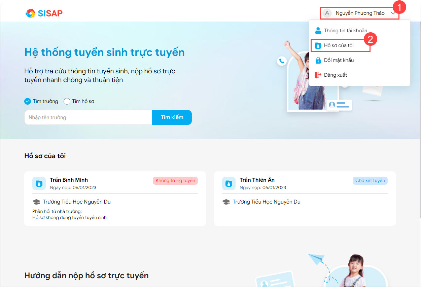Open Trần Thiên Ân application card

305,199
